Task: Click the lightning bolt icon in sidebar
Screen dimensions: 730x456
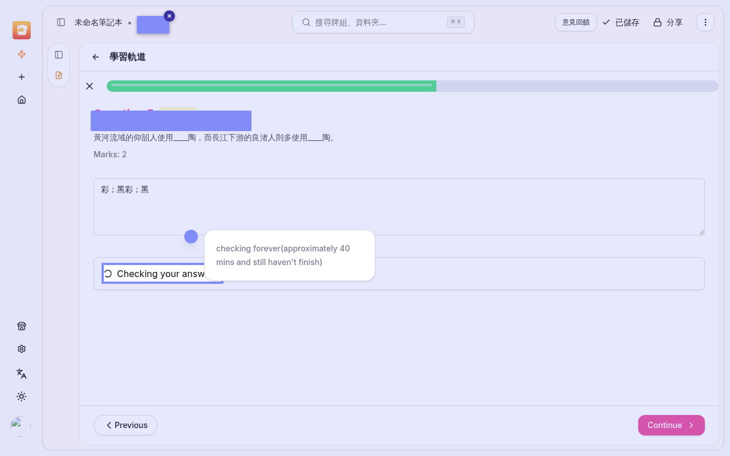Action: click(x=22, y=54)
